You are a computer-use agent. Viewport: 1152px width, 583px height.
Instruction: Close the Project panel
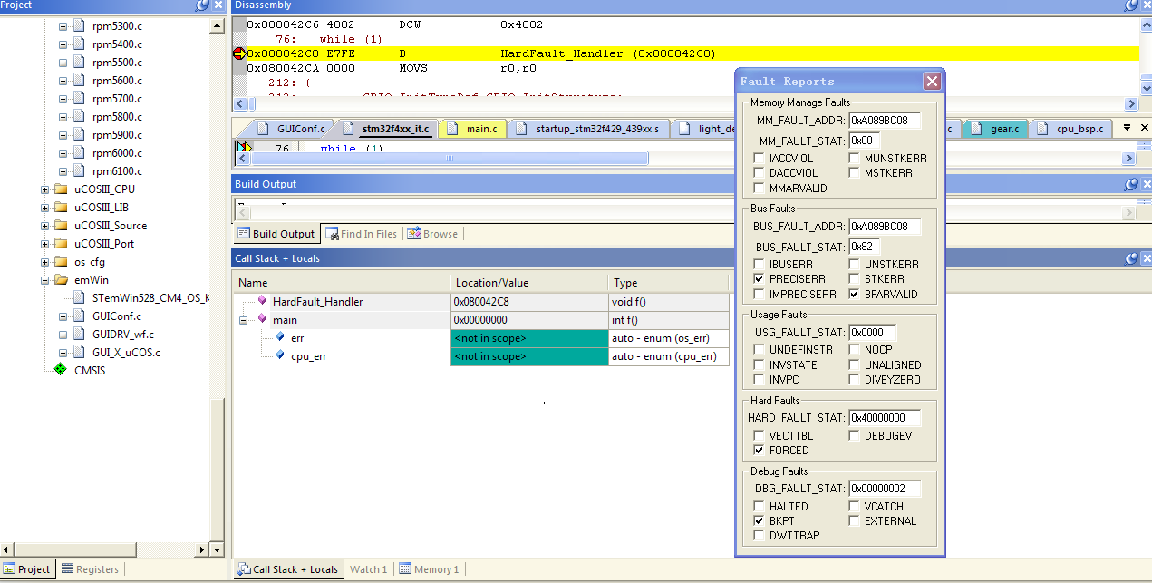click(x=218, y=5)
